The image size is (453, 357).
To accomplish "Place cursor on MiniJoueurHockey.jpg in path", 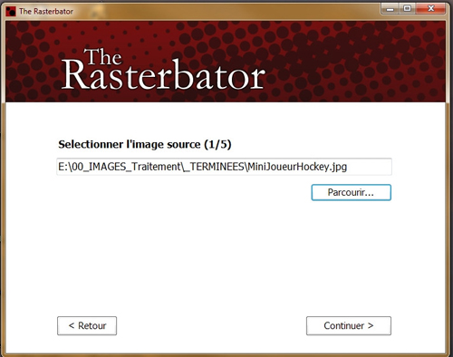I will point(297,167).
